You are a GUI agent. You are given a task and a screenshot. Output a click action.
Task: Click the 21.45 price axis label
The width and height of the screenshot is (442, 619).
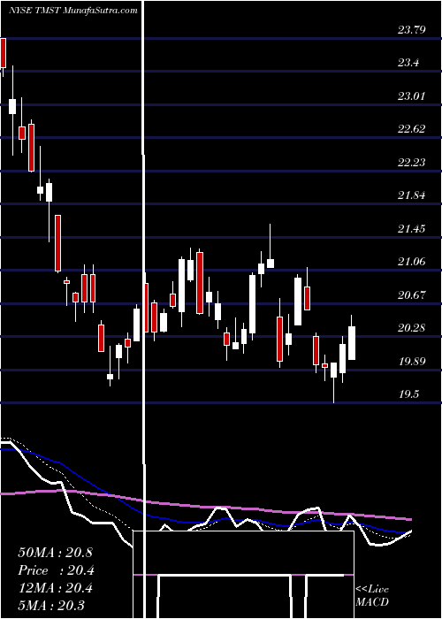[x=412, y=228]
